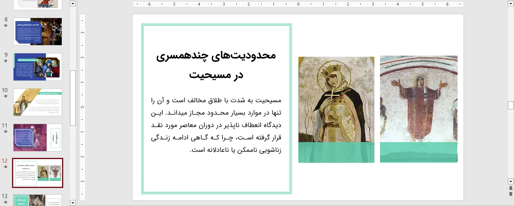Select the fresco picture of the figure with raised arms
The image size is (514, 206).
[x=419, y=99]
